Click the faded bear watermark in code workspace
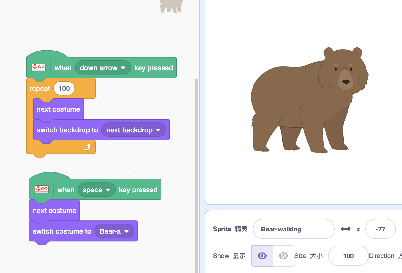The width and height of the screenshot is (402, 273). [x=172, y=6]
